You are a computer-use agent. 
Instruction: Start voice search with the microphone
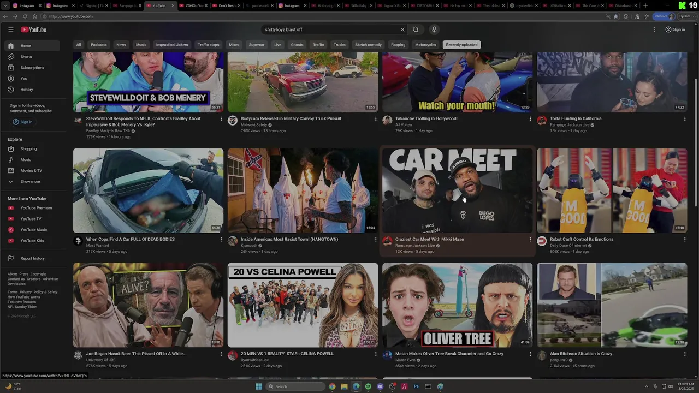point(434,29)
